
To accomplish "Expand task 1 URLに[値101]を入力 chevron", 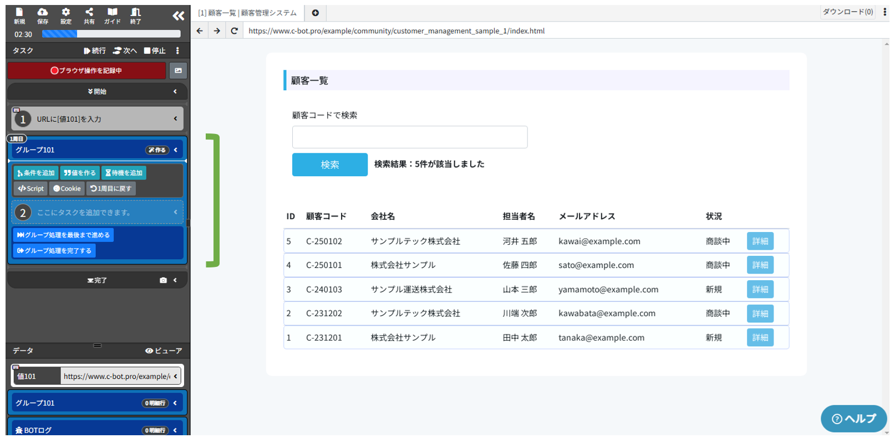I will click(175, 118).
